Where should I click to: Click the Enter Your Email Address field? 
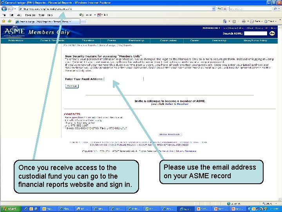pyautogui.click(x=124, y=79)
